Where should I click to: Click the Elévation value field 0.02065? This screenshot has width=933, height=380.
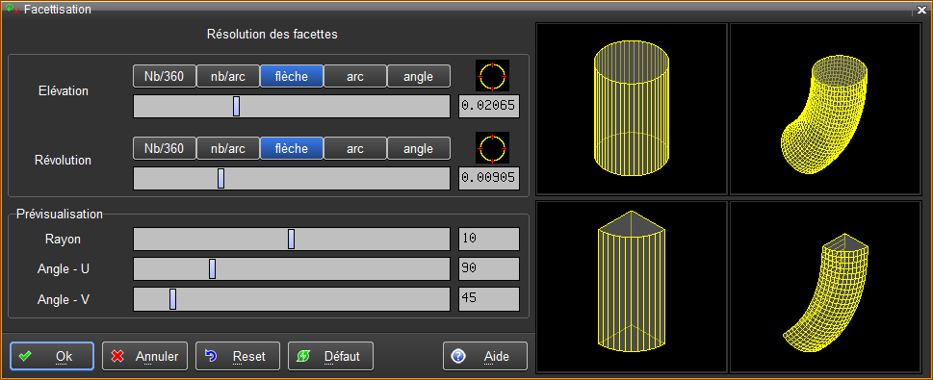click(489, 107)
